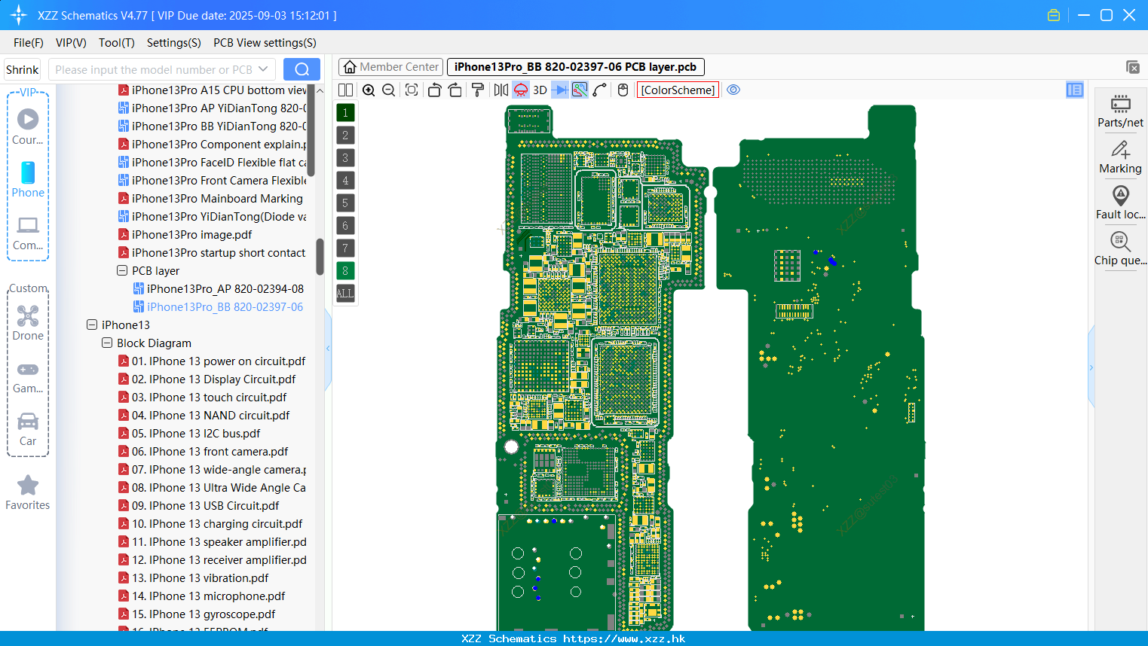
Task: Open Favorites in the sidebar
Action: (28, 493)
